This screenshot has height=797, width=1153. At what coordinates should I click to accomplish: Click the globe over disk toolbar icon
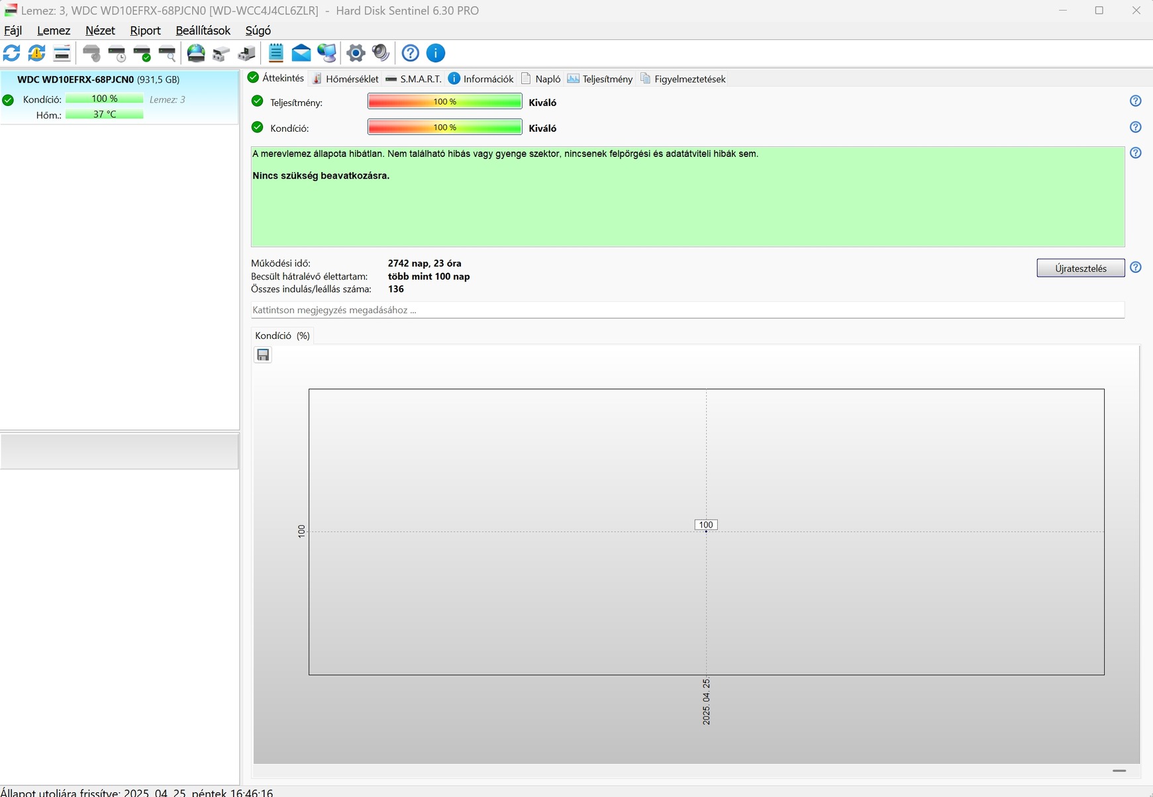point(196,53)
